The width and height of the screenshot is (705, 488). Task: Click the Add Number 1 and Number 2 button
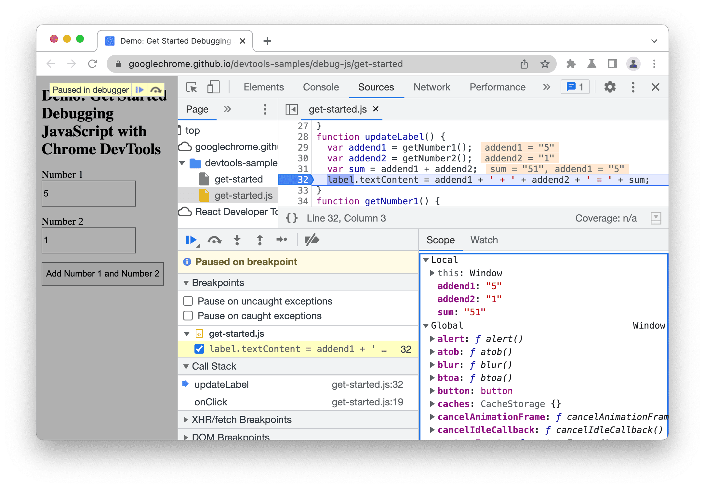(103, 273)
